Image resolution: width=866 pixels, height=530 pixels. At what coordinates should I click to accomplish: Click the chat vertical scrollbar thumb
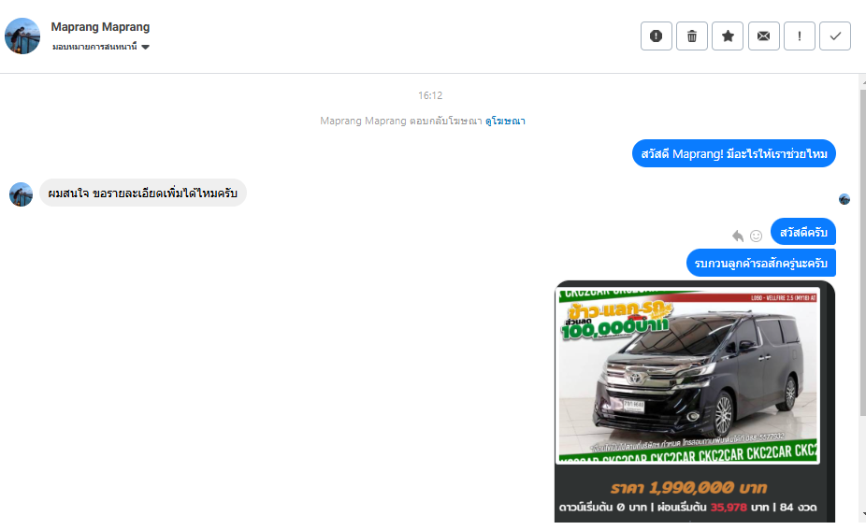tap(862, 252)
